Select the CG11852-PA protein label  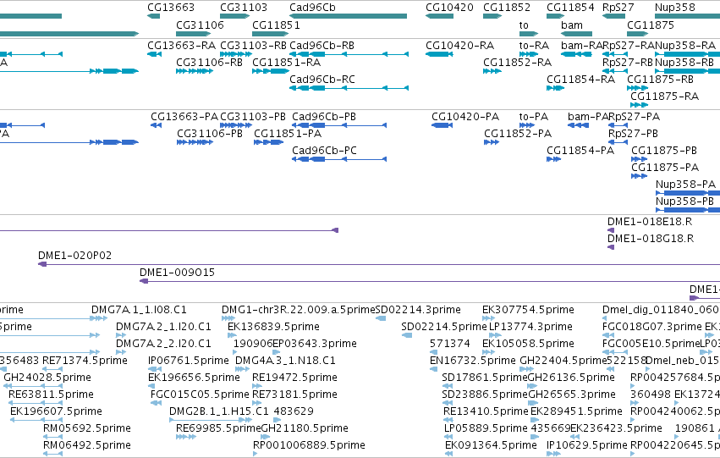518,134
